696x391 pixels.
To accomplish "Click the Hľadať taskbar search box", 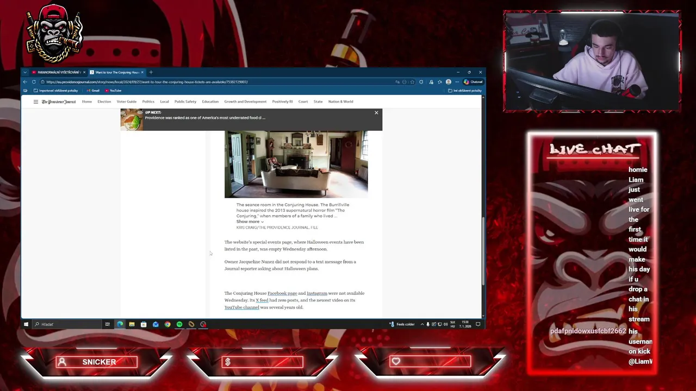I will point(67,324).
